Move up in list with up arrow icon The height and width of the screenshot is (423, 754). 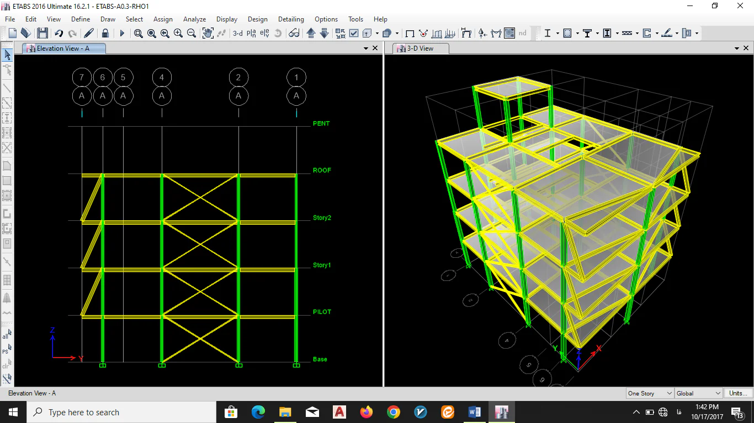[311, 33]
